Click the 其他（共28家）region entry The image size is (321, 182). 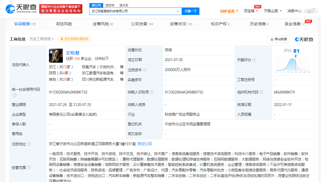61,79
